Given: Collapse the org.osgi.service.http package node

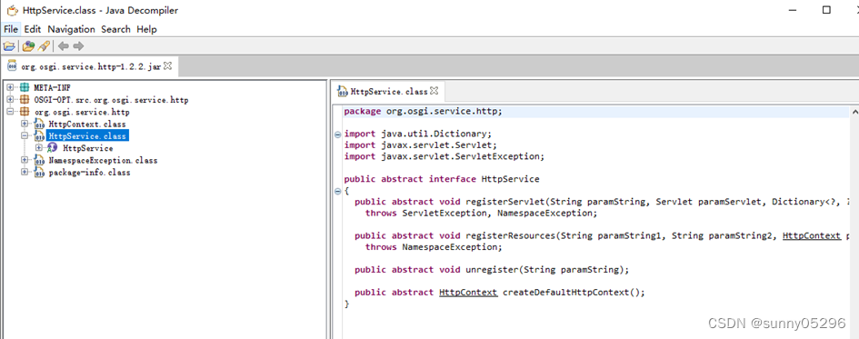Looking at the screenshot, I should (x=10, y=113).
